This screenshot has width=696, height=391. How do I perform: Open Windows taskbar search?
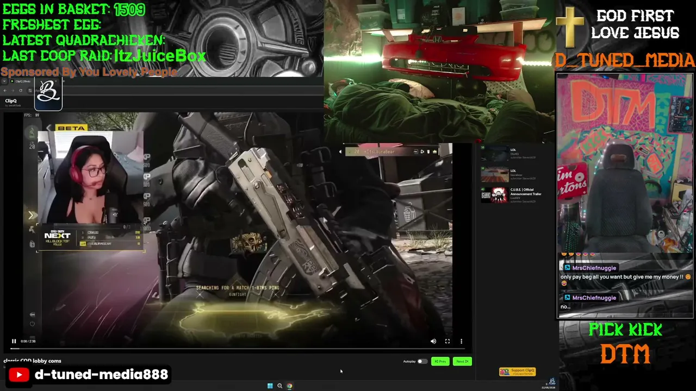tap(279, 386)
